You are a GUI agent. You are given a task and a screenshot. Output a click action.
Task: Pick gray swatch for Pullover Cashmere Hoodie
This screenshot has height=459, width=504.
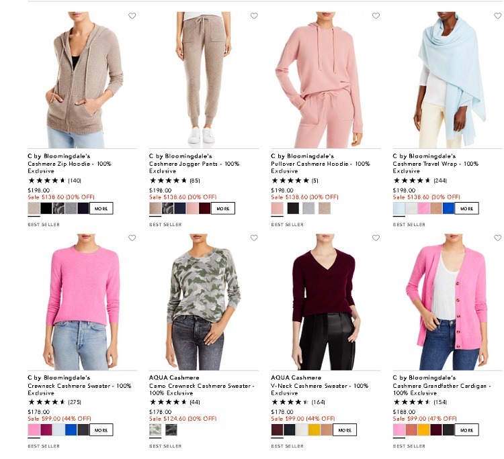click(x=308, y=208)
